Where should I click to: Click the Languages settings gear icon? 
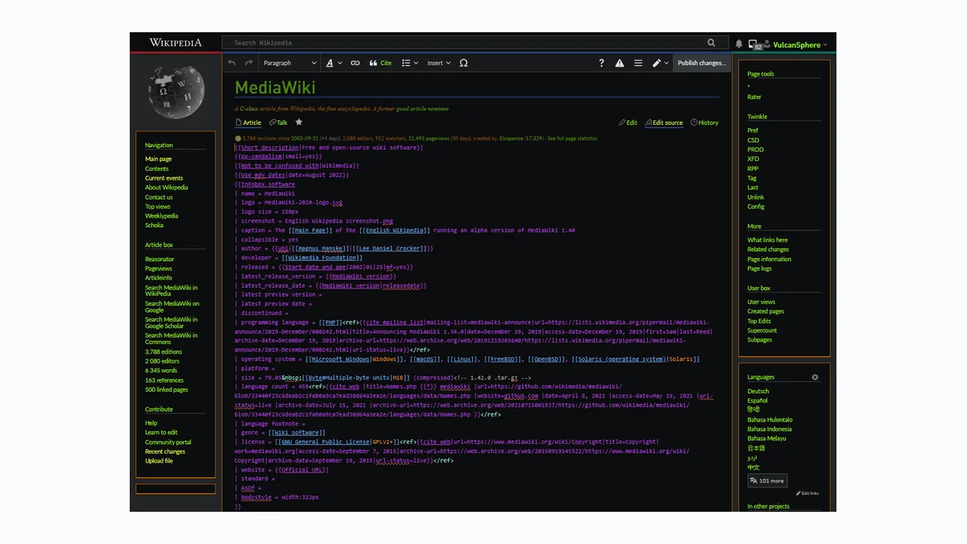coord(815,377)
